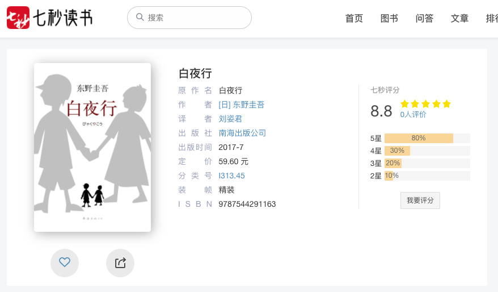Image resolution: width=498 pixels, height=292 pixels.
Task: Click the 8.8 rating score
Action: (x=381, y=111)
